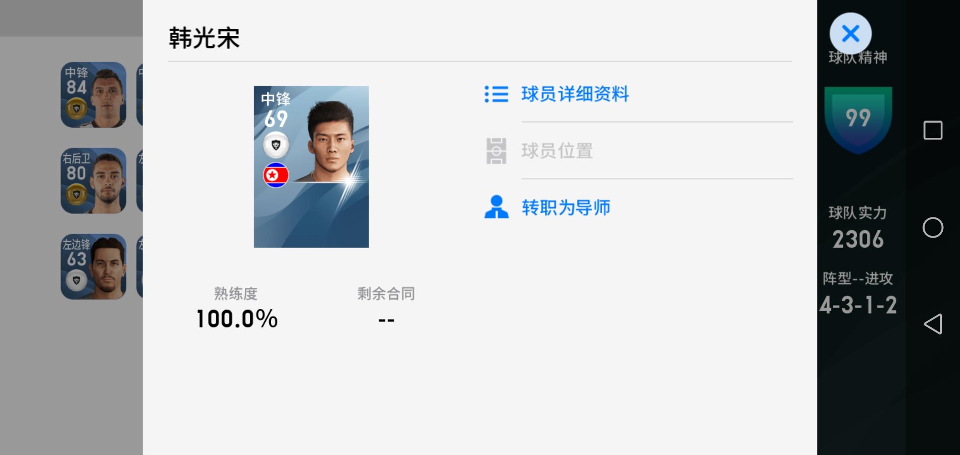Tap Android back triangle button
The height and width of the screenshot is (455, 960).
pyautogui.click(x=933, y=324)
